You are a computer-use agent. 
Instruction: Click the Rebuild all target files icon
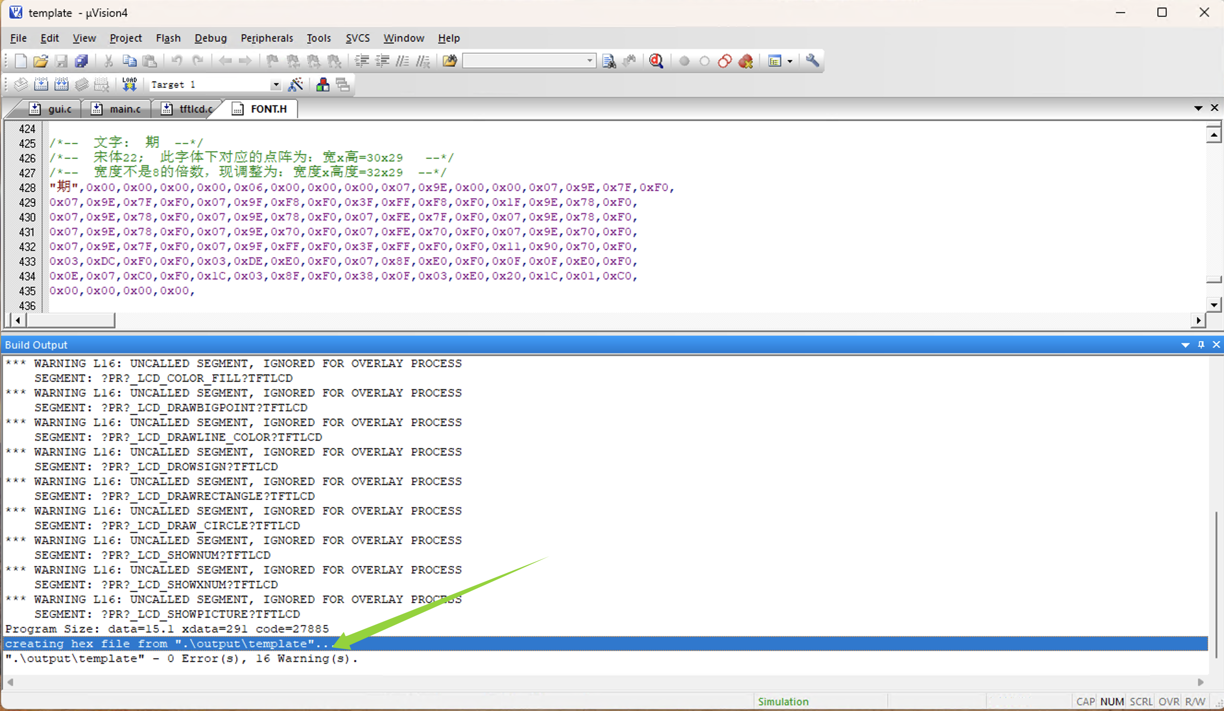pos(61,84)
